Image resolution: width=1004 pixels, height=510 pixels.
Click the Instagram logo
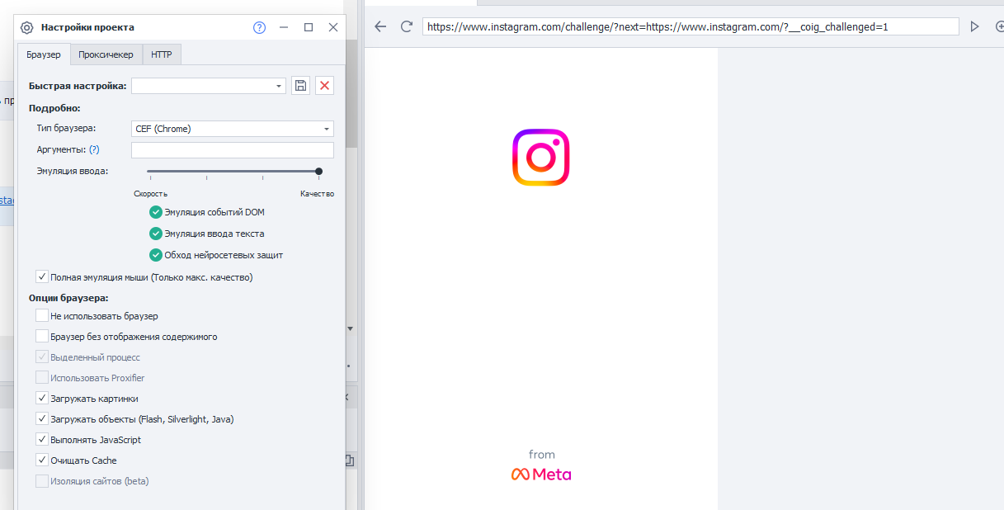click(541, 157)
